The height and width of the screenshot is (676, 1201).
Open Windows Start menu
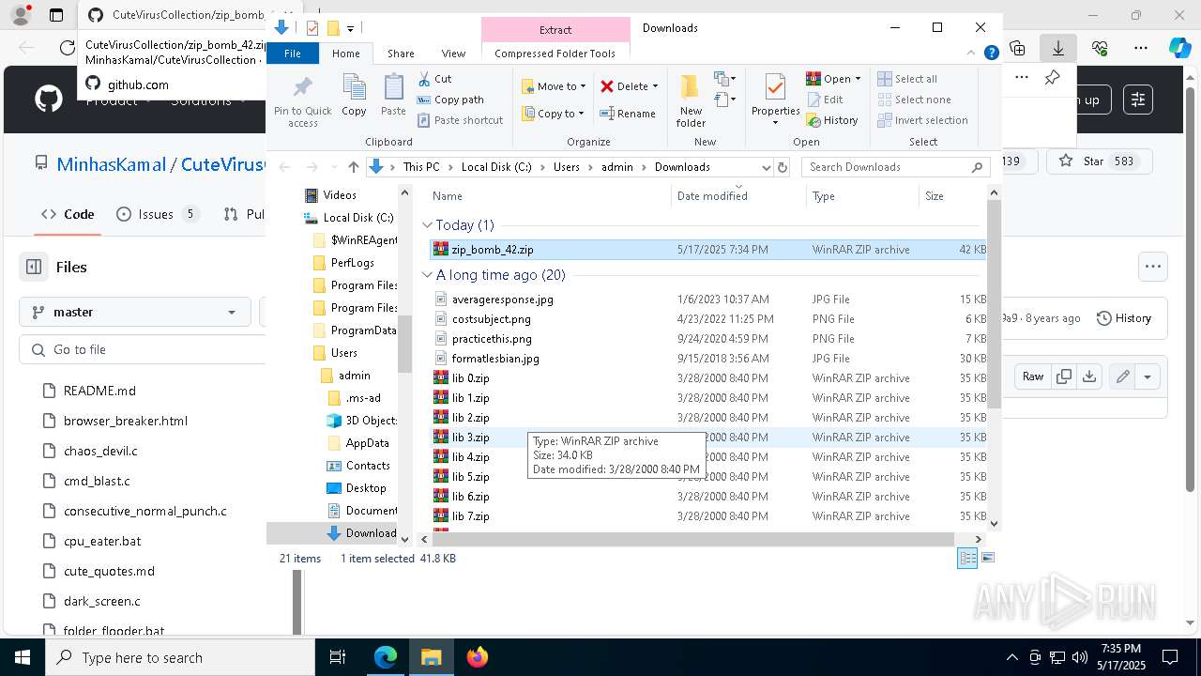(22, 657)
